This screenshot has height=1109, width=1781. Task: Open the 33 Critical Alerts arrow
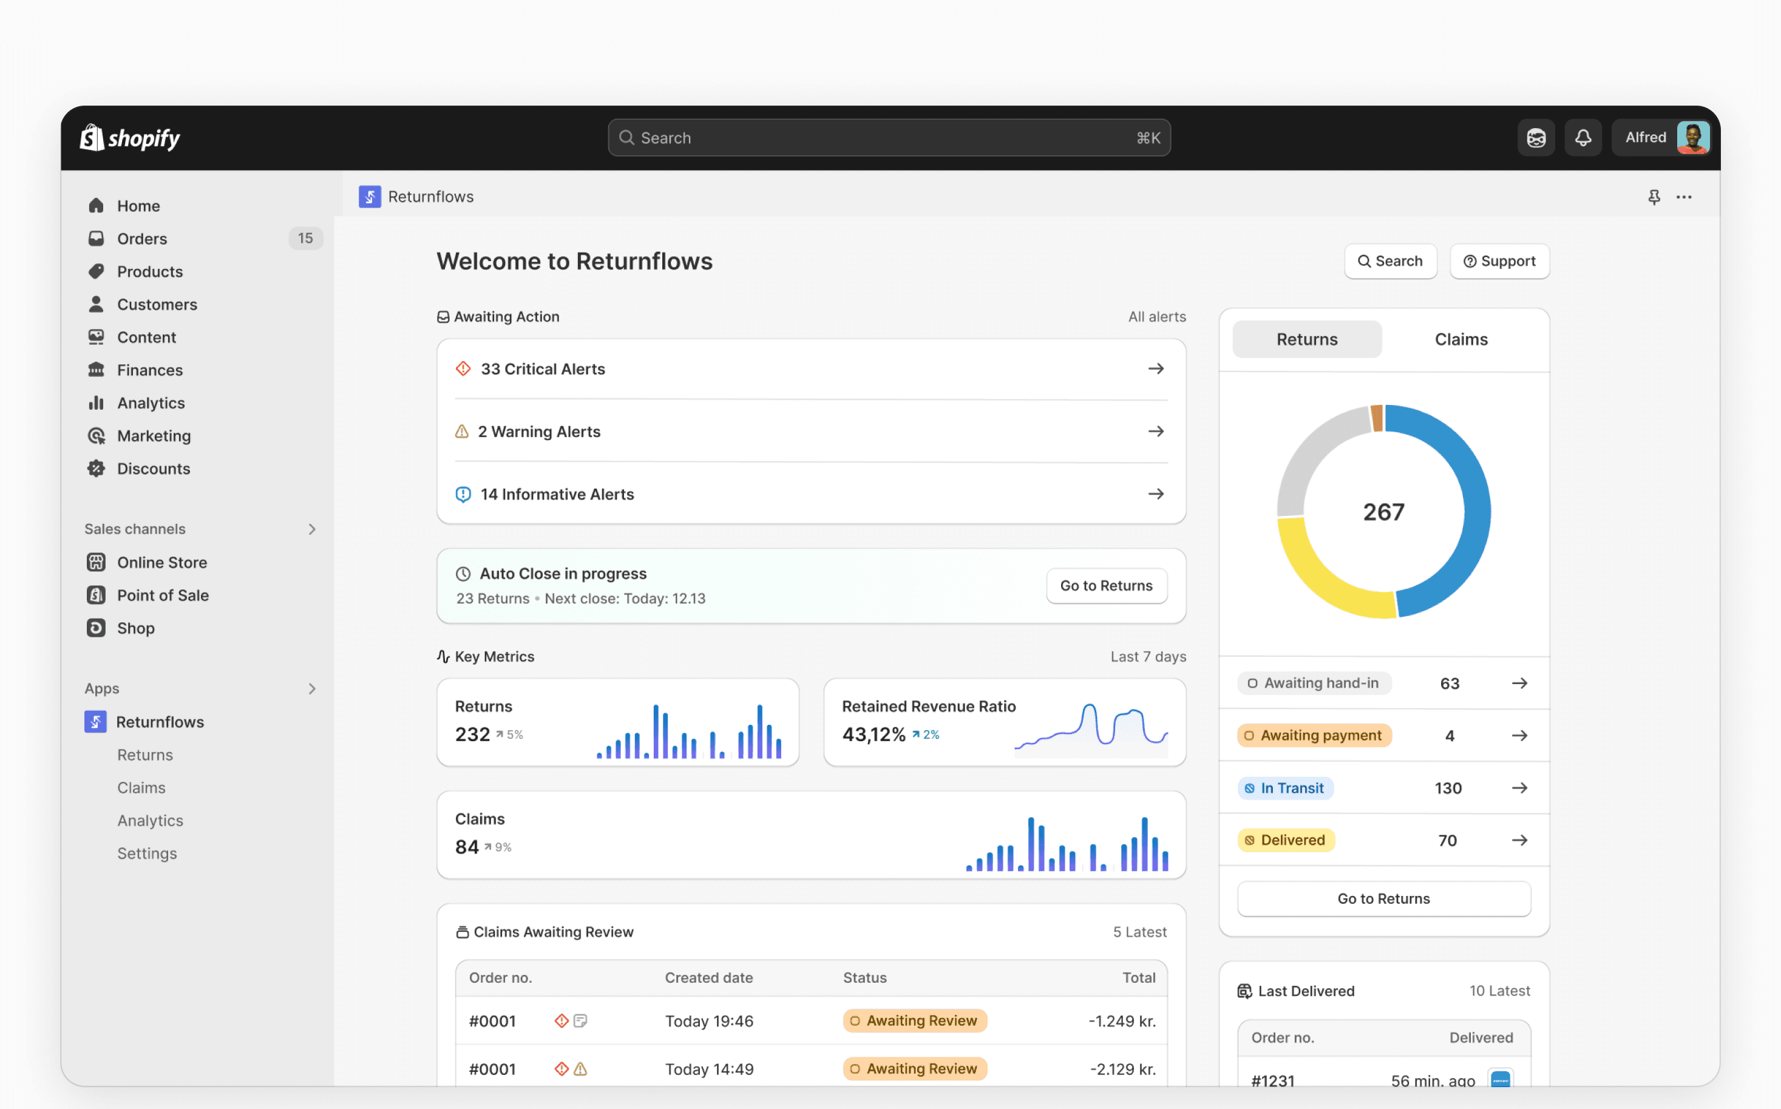tap(1156, 368)
